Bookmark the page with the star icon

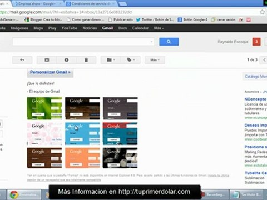(x=262, y=12)
